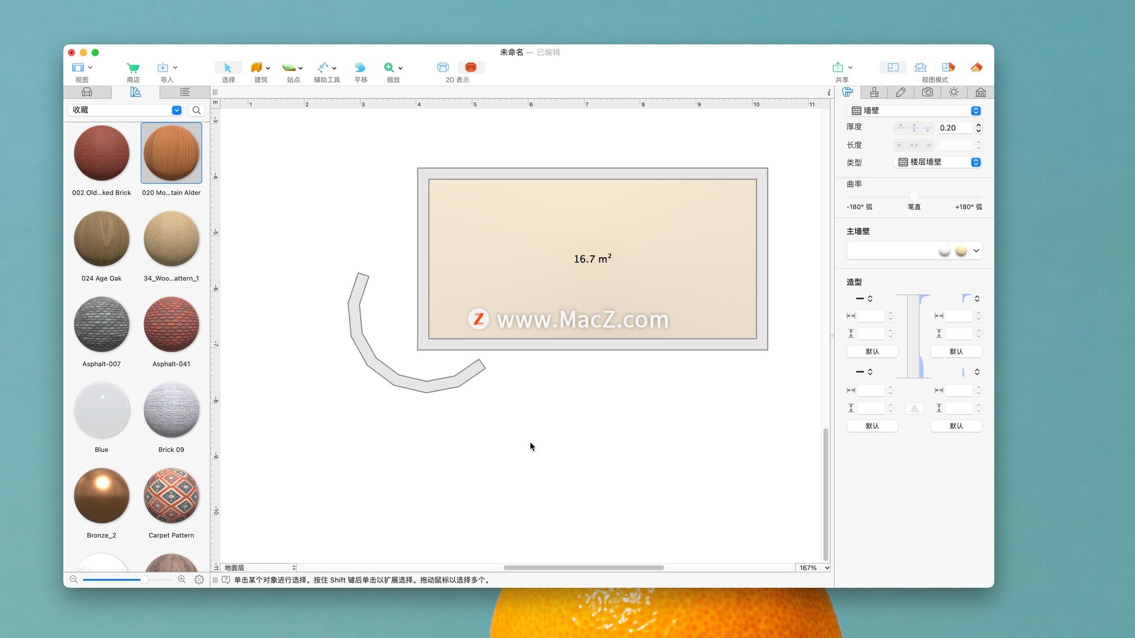Choose the 建筑 building tool

[x=256, y=67]
